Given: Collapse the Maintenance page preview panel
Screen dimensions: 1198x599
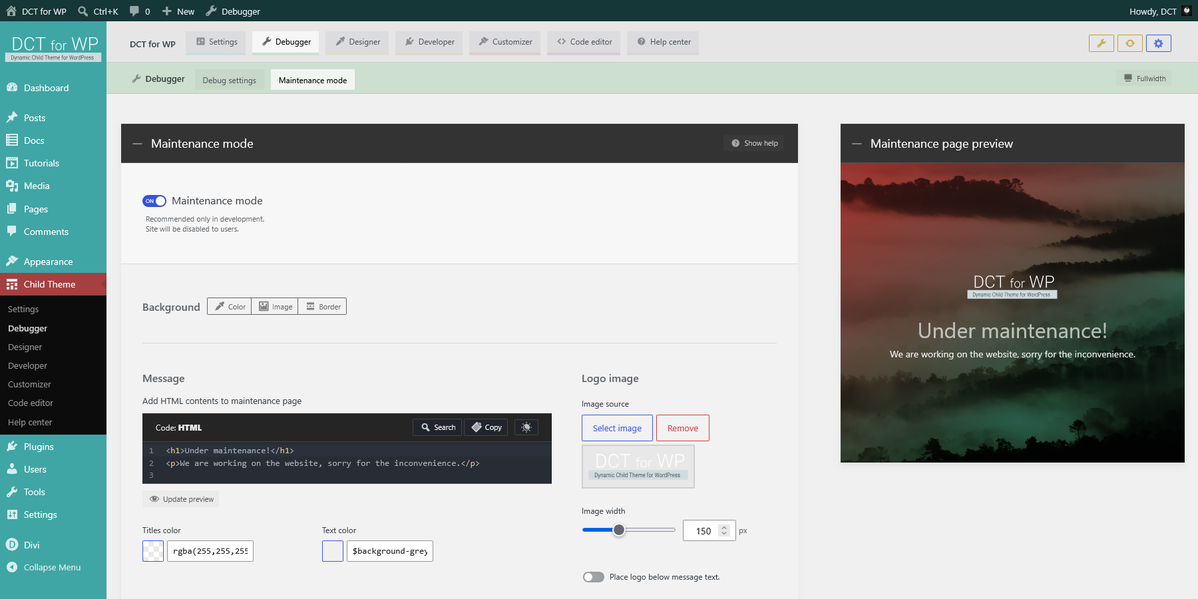Looking at the screenshot, I should [x=857, y=144].
